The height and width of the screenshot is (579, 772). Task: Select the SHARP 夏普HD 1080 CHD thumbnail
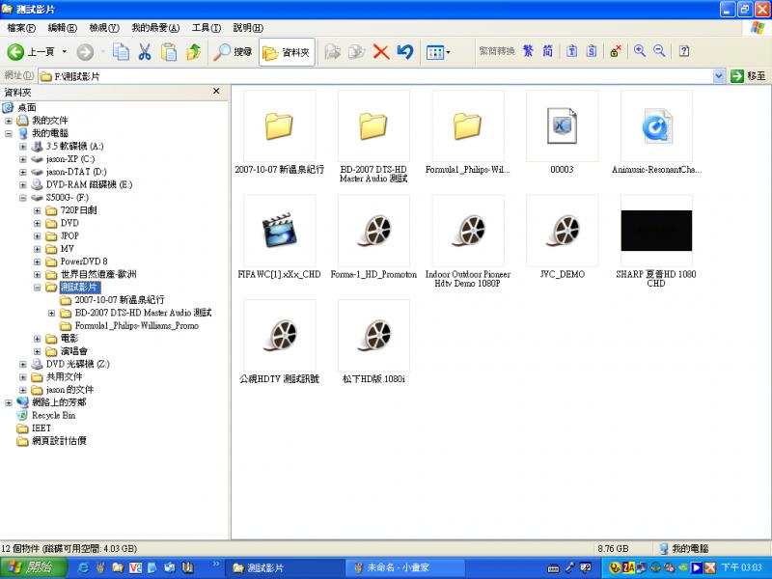[656, 232]
